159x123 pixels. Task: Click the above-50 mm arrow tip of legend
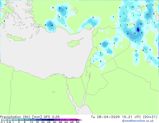(79, 120)
